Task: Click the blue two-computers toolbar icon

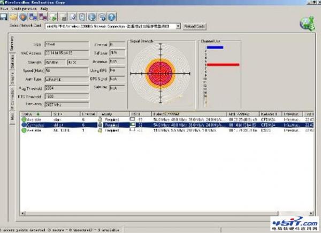Action: click(x=33, y=17)
